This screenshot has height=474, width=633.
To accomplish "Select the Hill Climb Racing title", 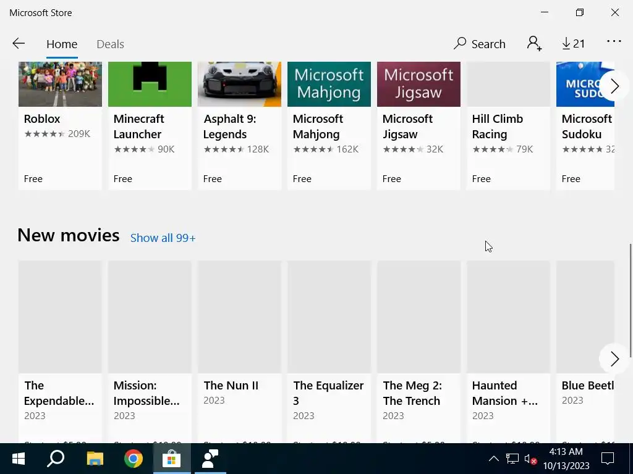I will [x=498, y=127].
